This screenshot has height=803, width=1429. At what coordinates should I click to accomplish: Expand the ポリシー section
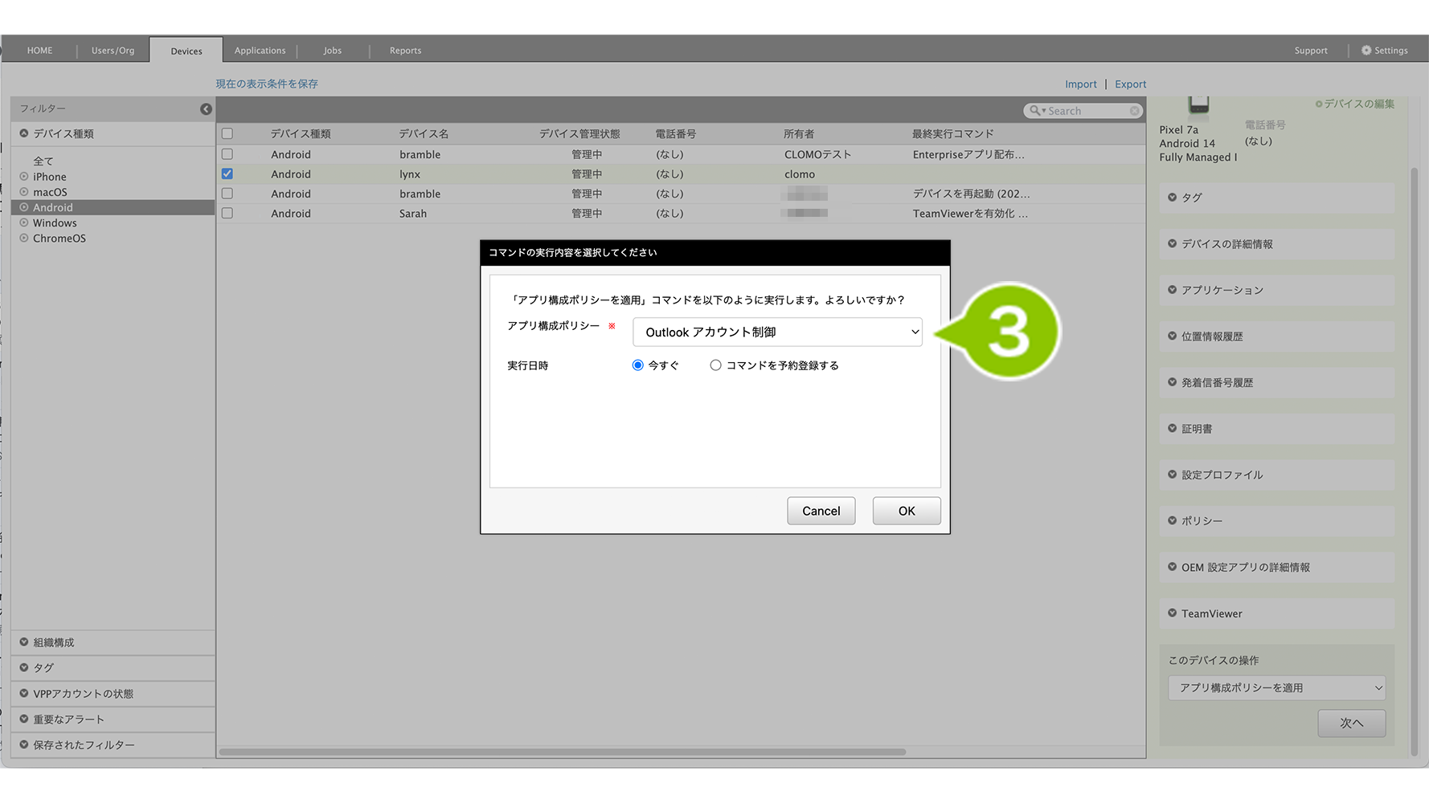click(1276, 521)
